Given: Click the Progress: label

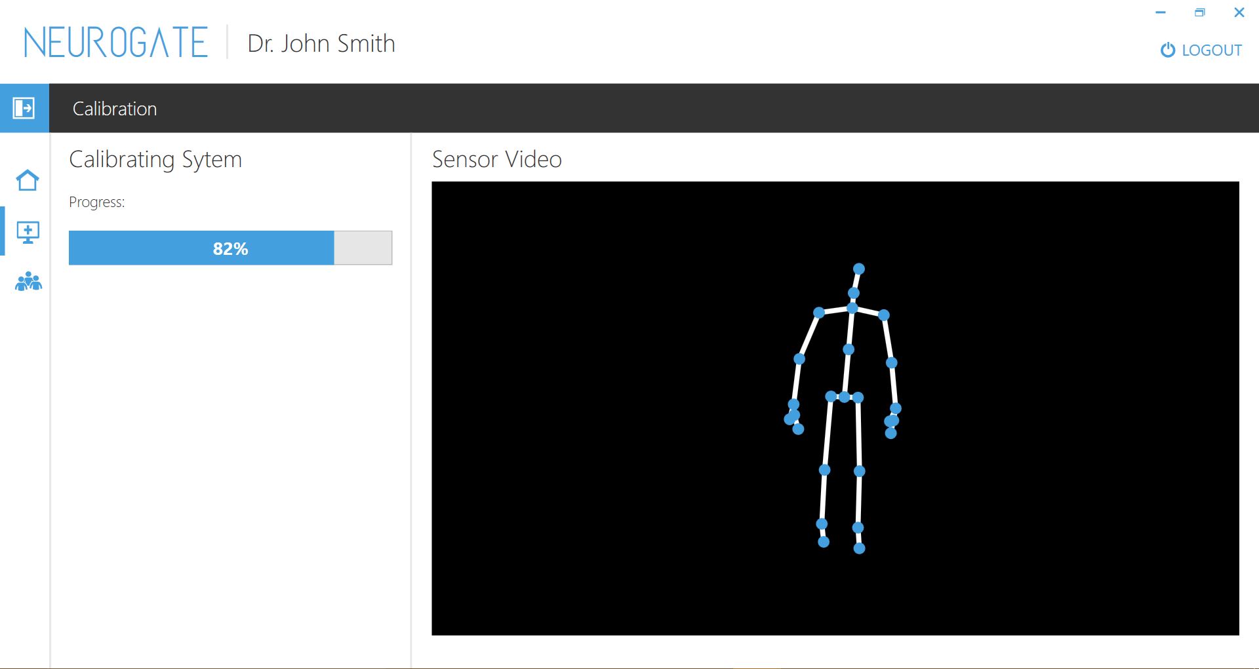Looking at the screenshot, I should coord(97,202).
